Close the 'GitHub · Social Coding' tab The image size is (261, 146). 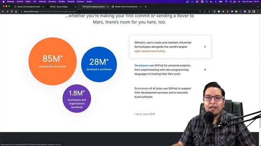[x=75, y=7]
